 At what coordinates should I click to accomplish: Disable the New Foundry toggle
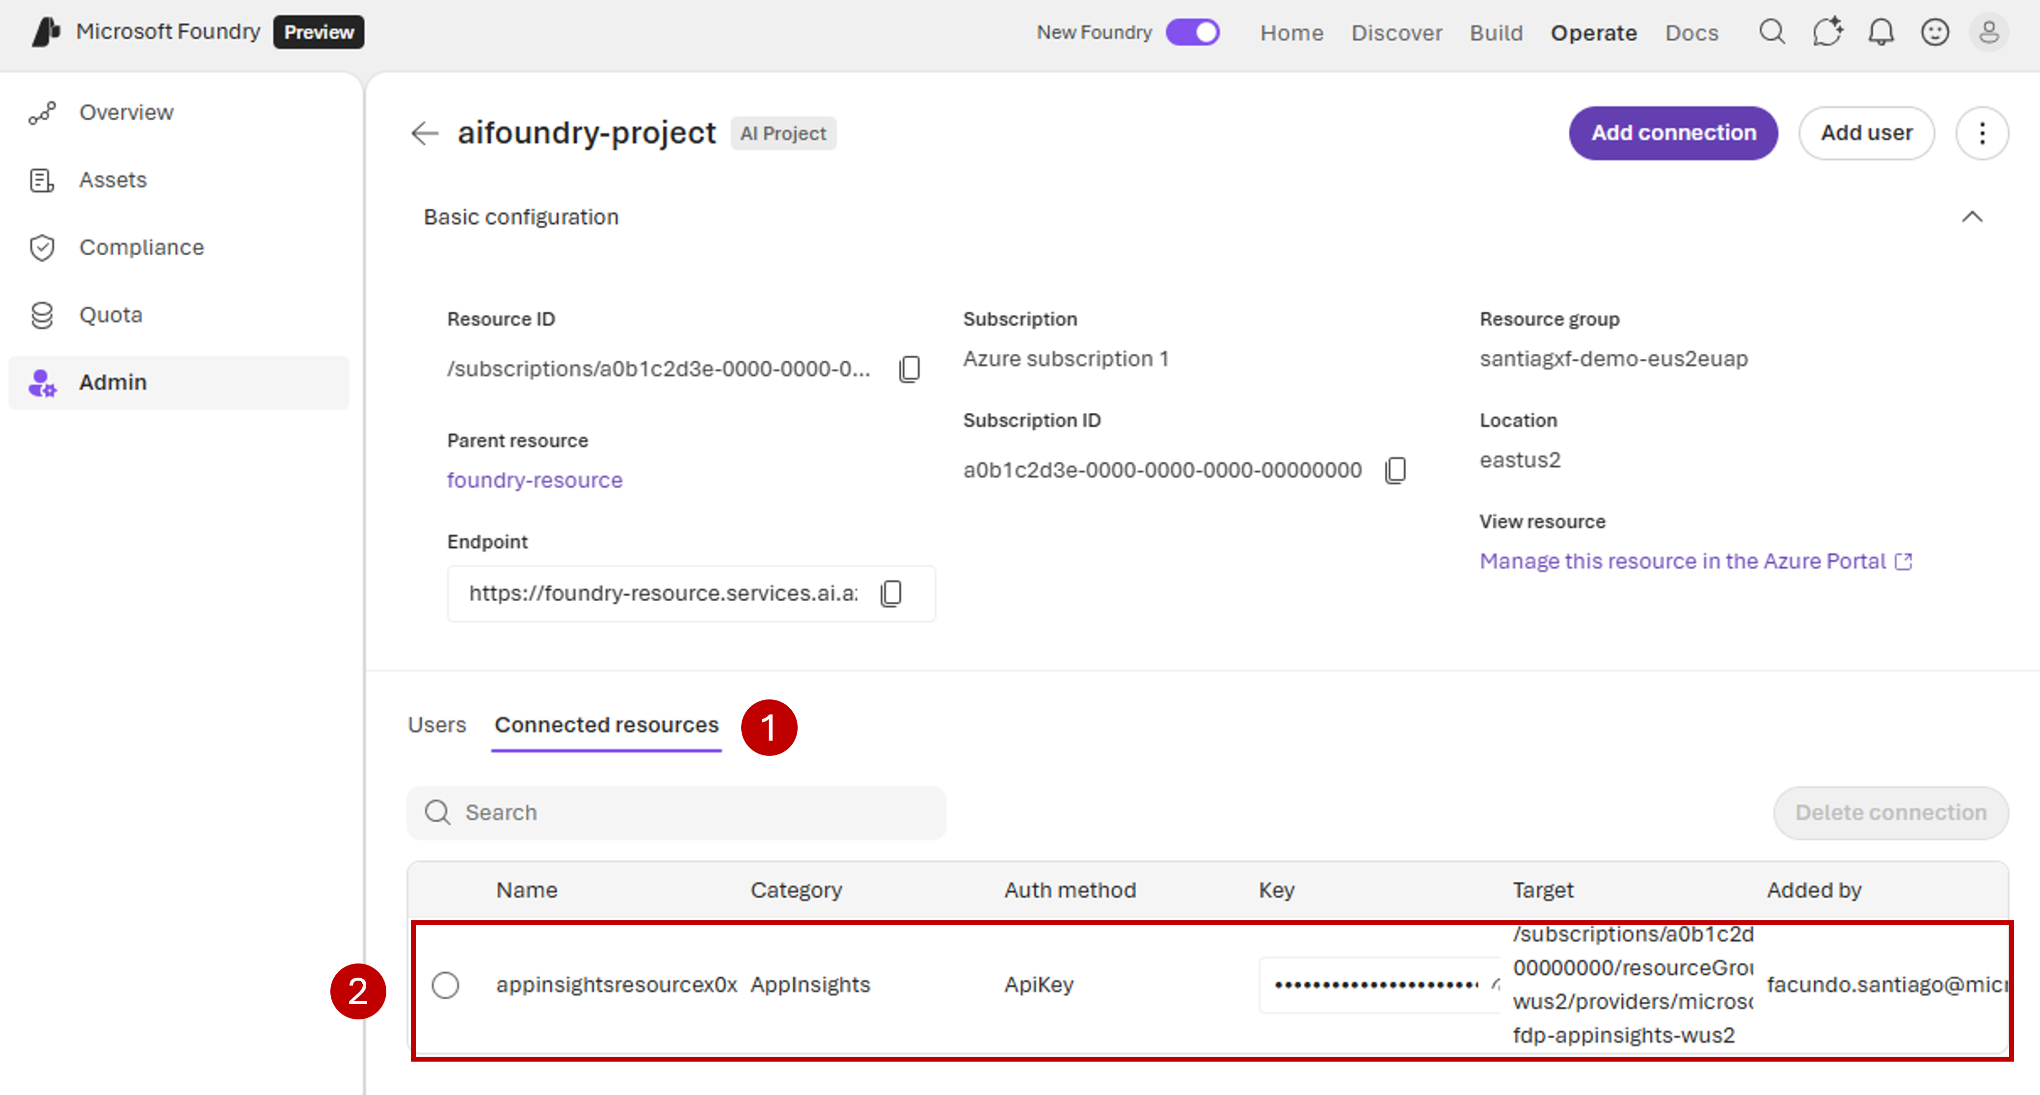(1193, 32)
